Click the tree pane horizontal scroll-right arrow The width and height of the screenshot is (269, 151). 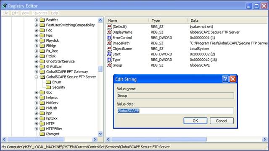[x=95, y=139]
